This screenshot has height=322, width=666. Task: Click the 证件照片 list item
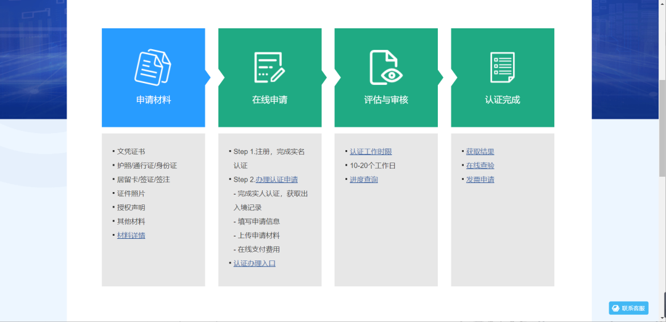131,193
